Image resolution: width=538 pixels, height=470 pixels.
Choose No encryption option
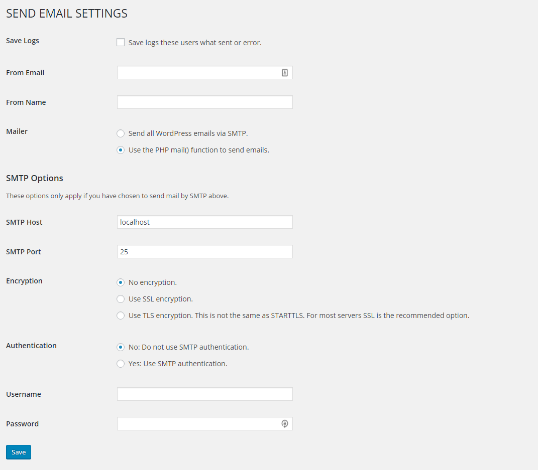(121, 282)
